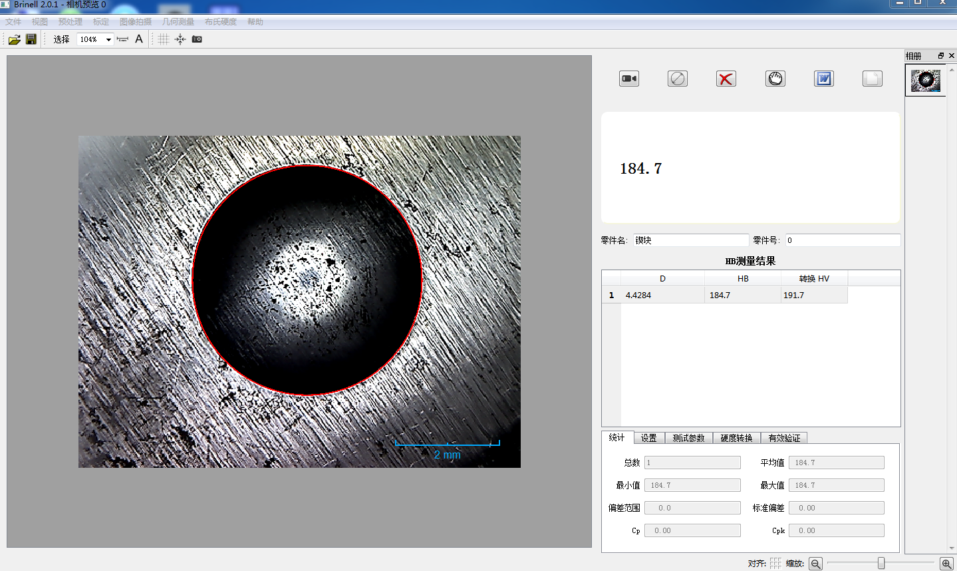Viewport: 957px width, 571px height.
Task: Toggle the grid overlay in toolbar
Action: coord(164,39)
